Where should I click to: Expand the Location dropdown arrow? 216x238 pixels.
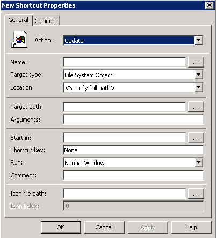(x=198, y=87)
